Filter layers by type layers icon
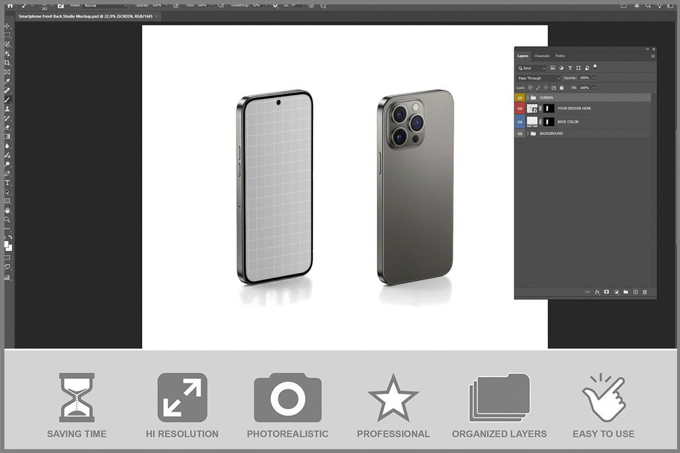This screenshot has height=453, width=680. point(569,68)
